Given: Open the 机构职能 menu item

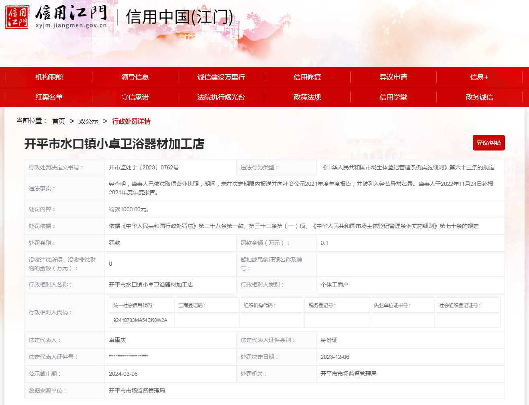Looking at the screenshot, I should (x=49, y=77).
